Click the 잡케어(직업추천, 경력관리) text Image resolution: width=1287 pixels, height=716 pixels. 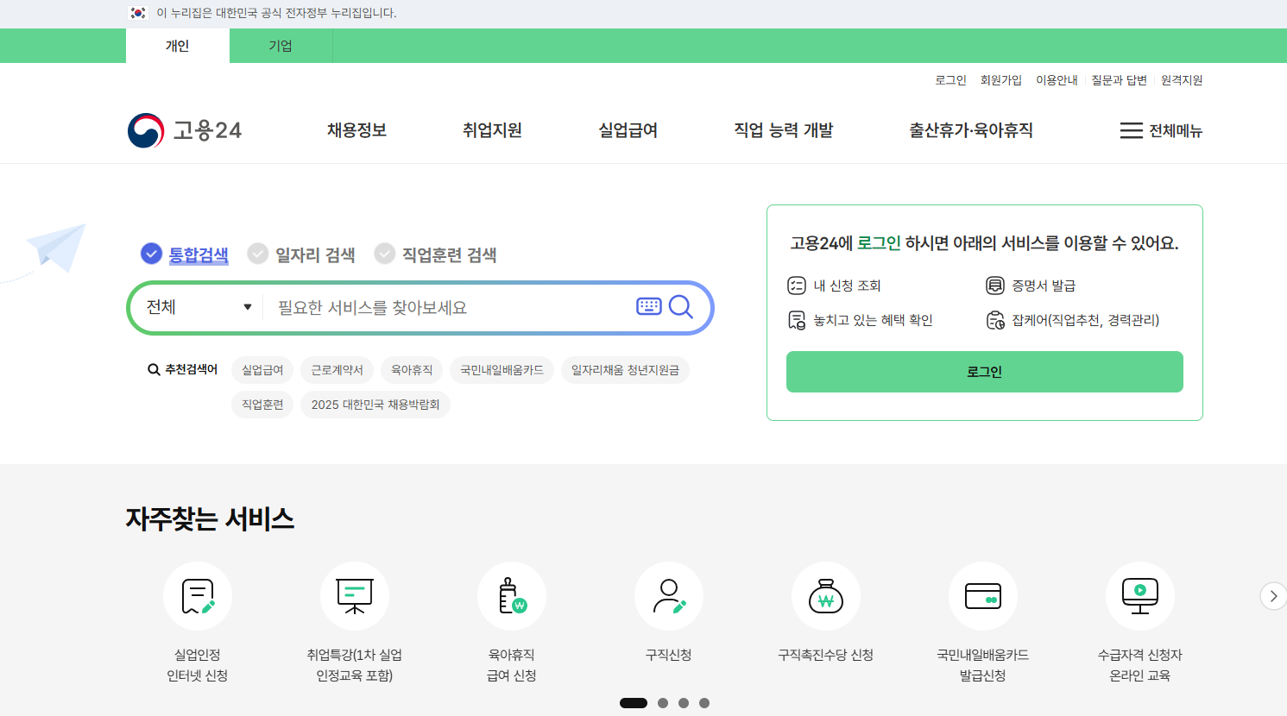coord(1085,320)
